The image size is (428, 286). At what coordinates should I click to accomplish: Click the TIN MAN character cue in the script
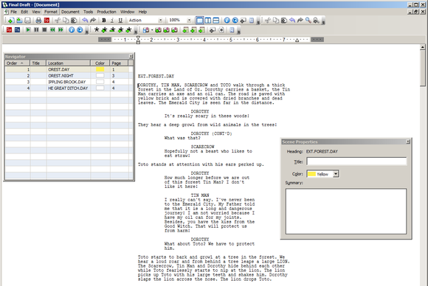tap(200, 195)
